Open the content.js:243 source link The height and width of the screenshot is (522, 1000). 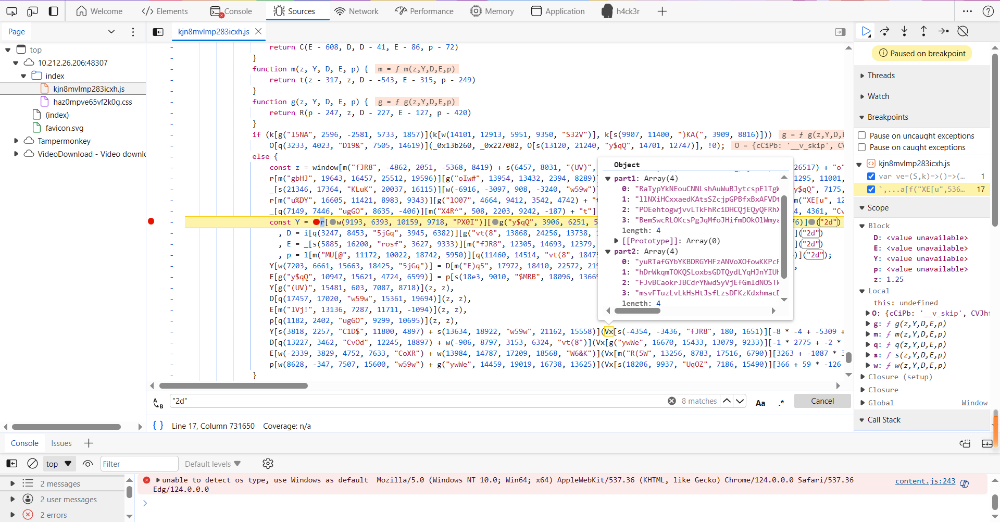click(925, 481)
